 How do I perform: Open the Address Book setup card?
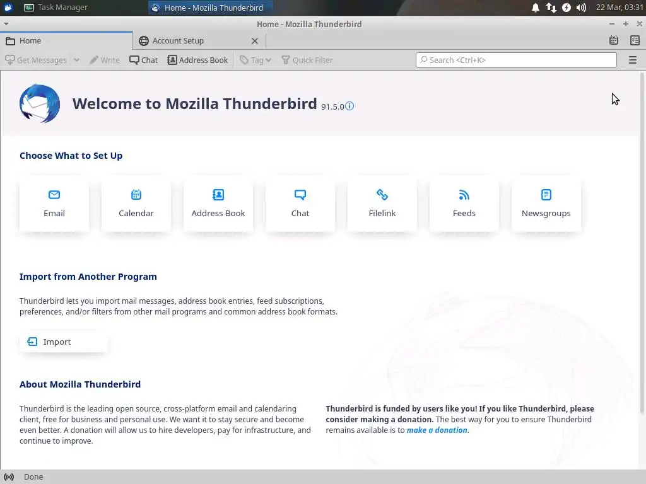coord(218,205)
